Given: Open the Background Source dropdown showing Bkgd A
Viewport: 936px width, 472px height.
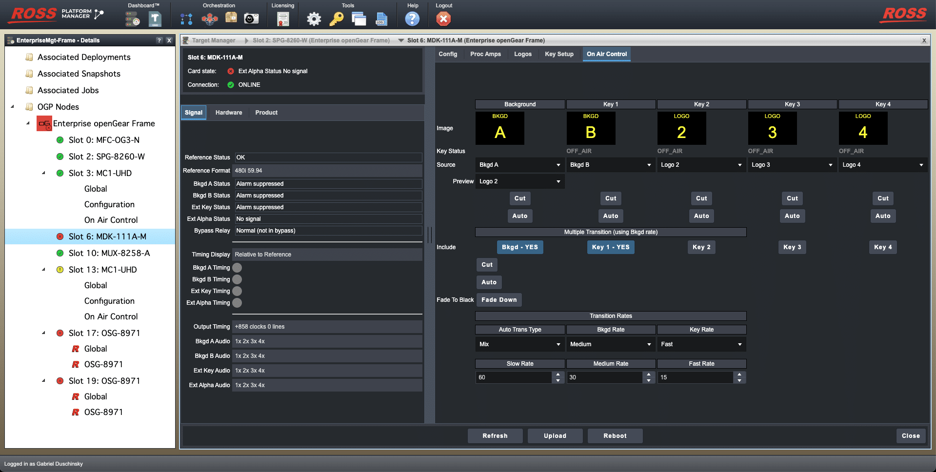Looking at the screenshot, I should [520, 165].
